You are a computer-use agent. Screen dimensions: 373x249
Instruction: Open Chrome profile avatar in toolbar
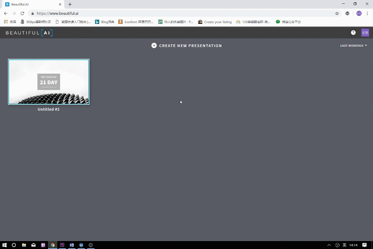click(359, 13)
